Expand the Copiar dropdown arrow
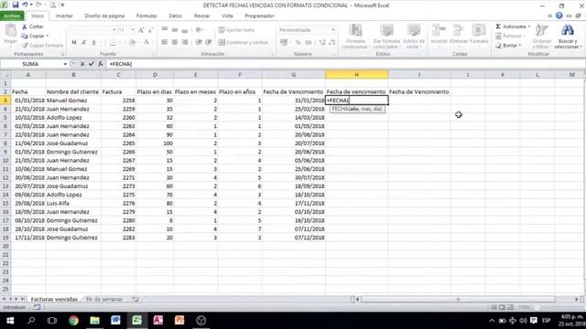This screenshot has width=586, height=329. click(48, 36)
